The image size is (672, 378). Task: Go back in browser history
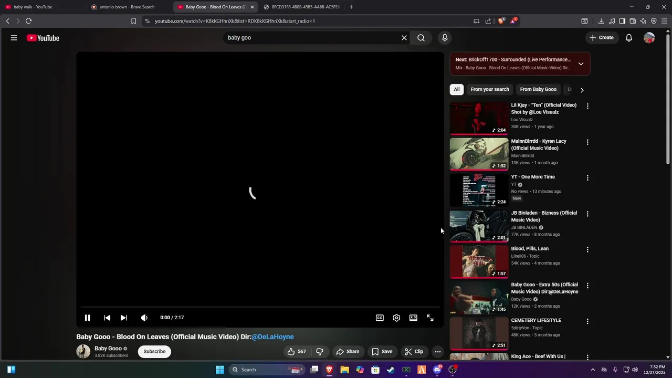pyautogui.click(x=7, y=21)
